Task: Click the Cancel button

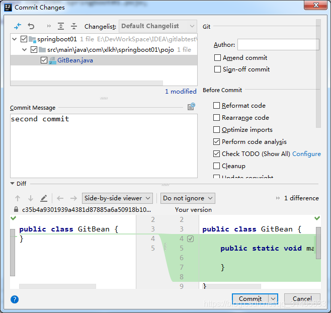Action: 302,299
